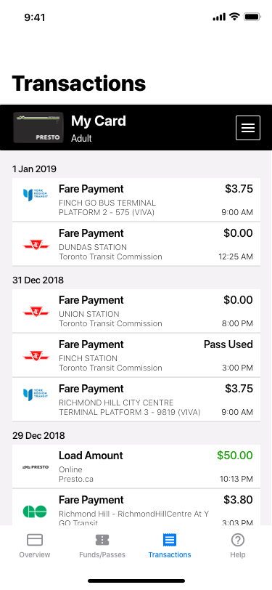Open the Union Station 8:00 PM transaction

136,311
